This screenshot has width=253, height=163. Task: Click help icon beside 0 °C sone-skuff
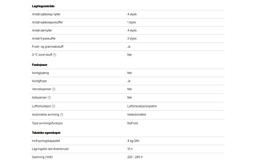(55, 55)
